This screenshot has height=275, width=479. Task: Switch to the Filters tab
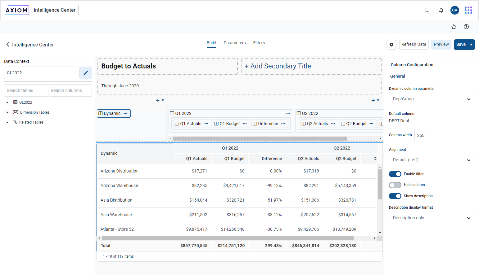point(259,43)
